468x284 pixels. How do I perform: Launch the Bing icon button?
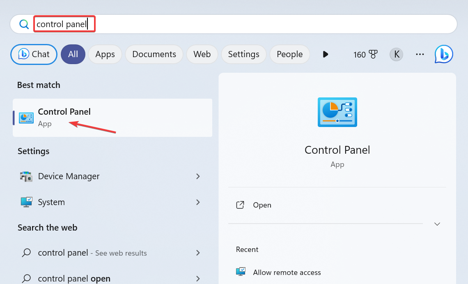(x=443, y=54)
